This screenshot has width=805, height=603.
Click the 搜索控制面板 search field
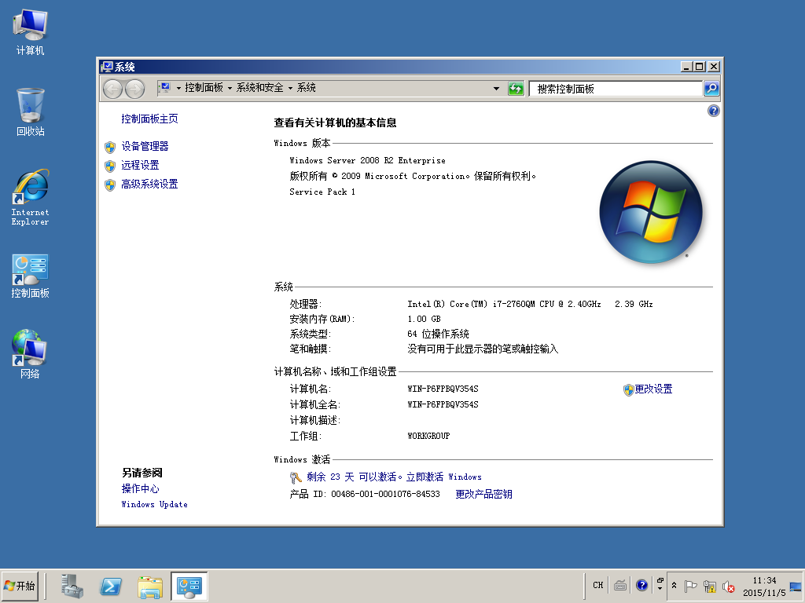(616, 89)
